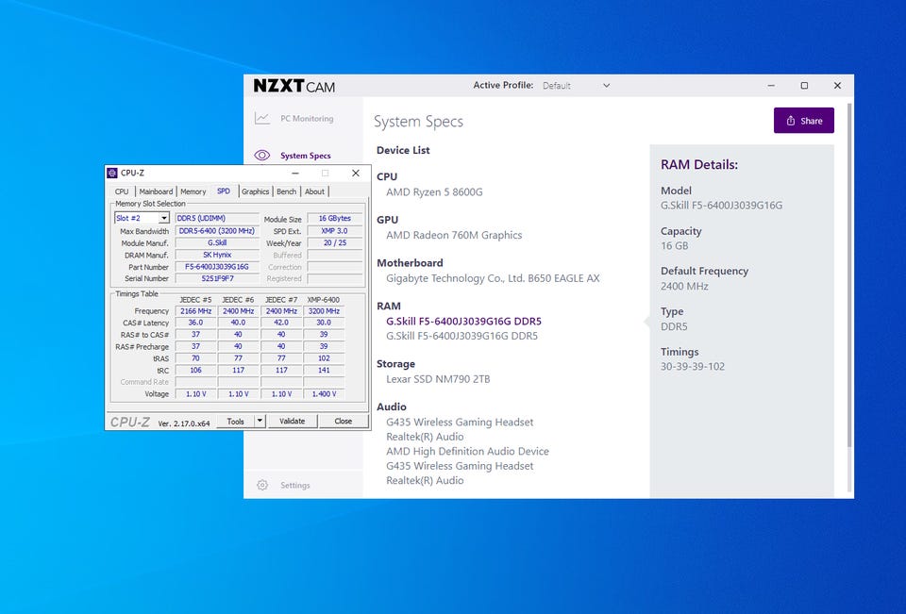906x614 pixels.
Task: Expand the Active Profile Default dropdown
Action: coord(576,86)
